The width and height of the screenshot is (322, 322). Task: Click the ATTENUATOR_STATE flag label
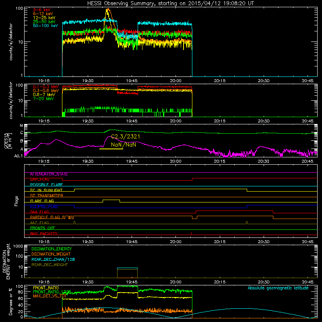point(49,174)
